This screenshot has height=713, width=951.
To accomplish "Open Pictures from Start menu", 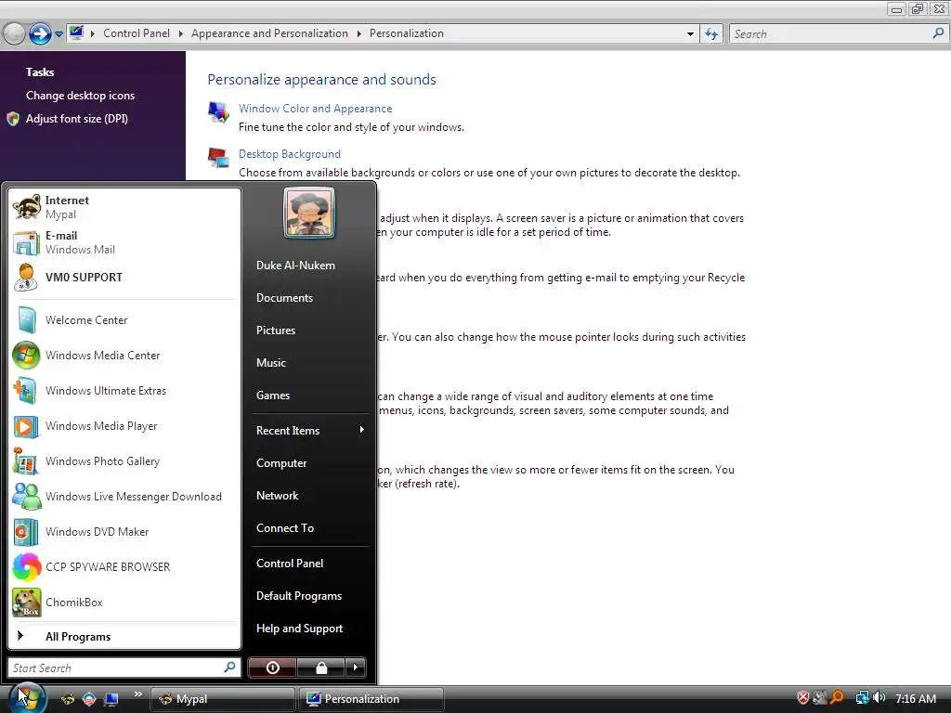I will (x=309, y=331).
